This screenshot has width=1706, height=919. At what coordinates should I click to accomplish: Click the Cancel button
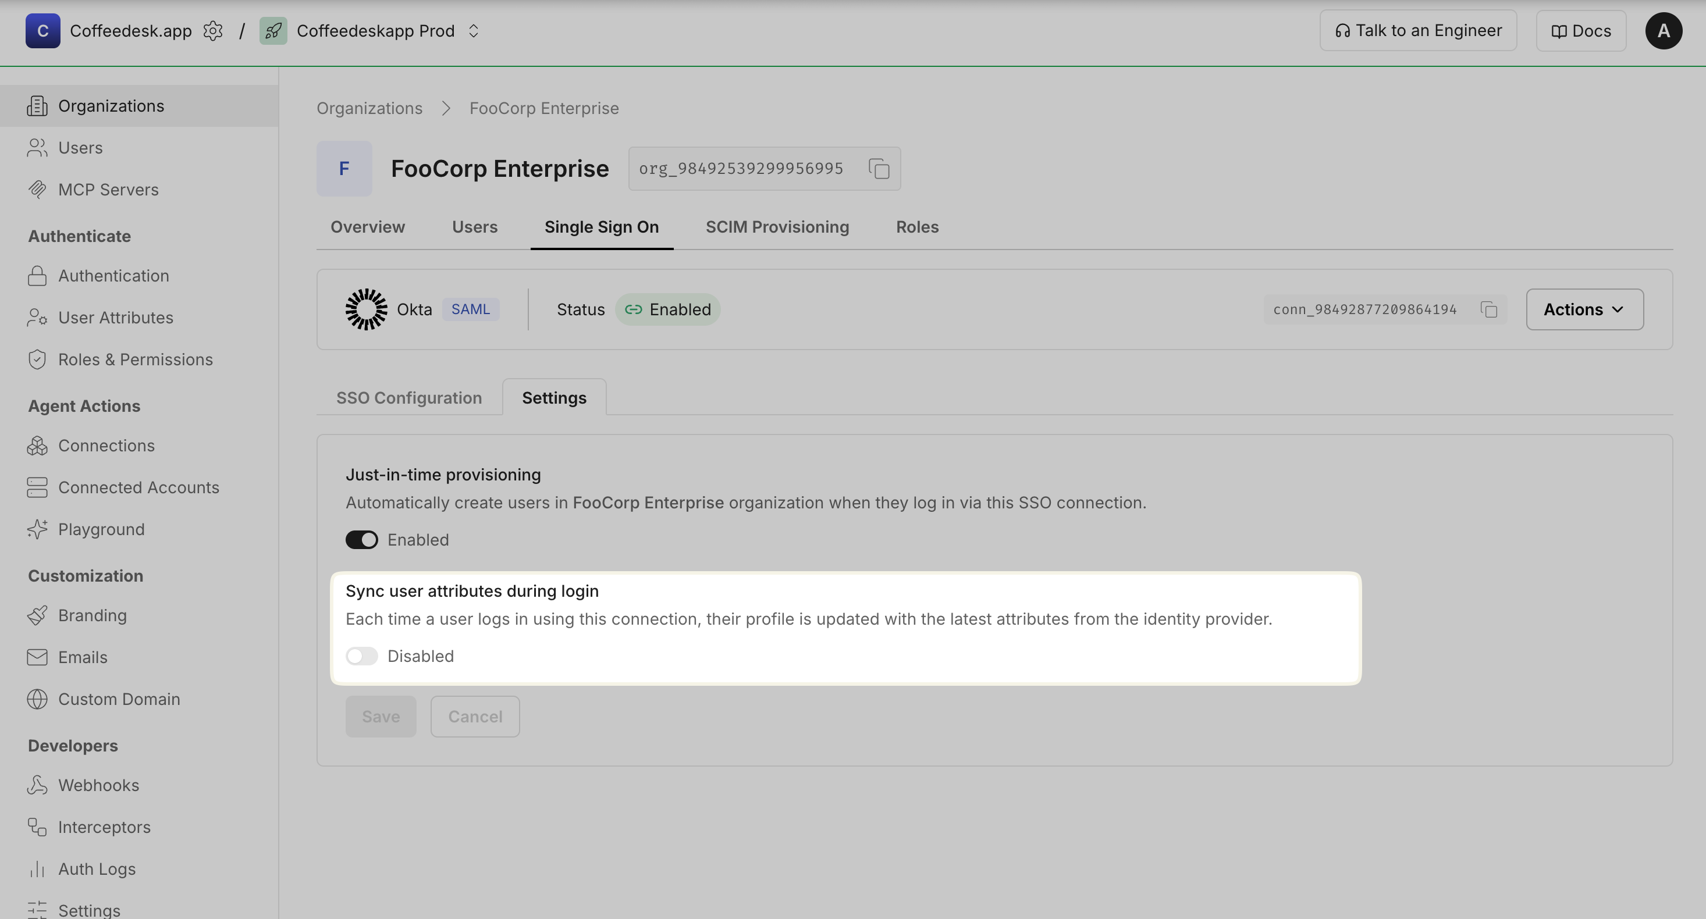(x=475, y=717)
